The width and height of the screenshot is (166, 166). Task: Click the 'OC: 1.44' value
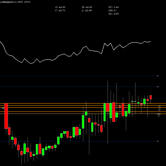[114, 7]
